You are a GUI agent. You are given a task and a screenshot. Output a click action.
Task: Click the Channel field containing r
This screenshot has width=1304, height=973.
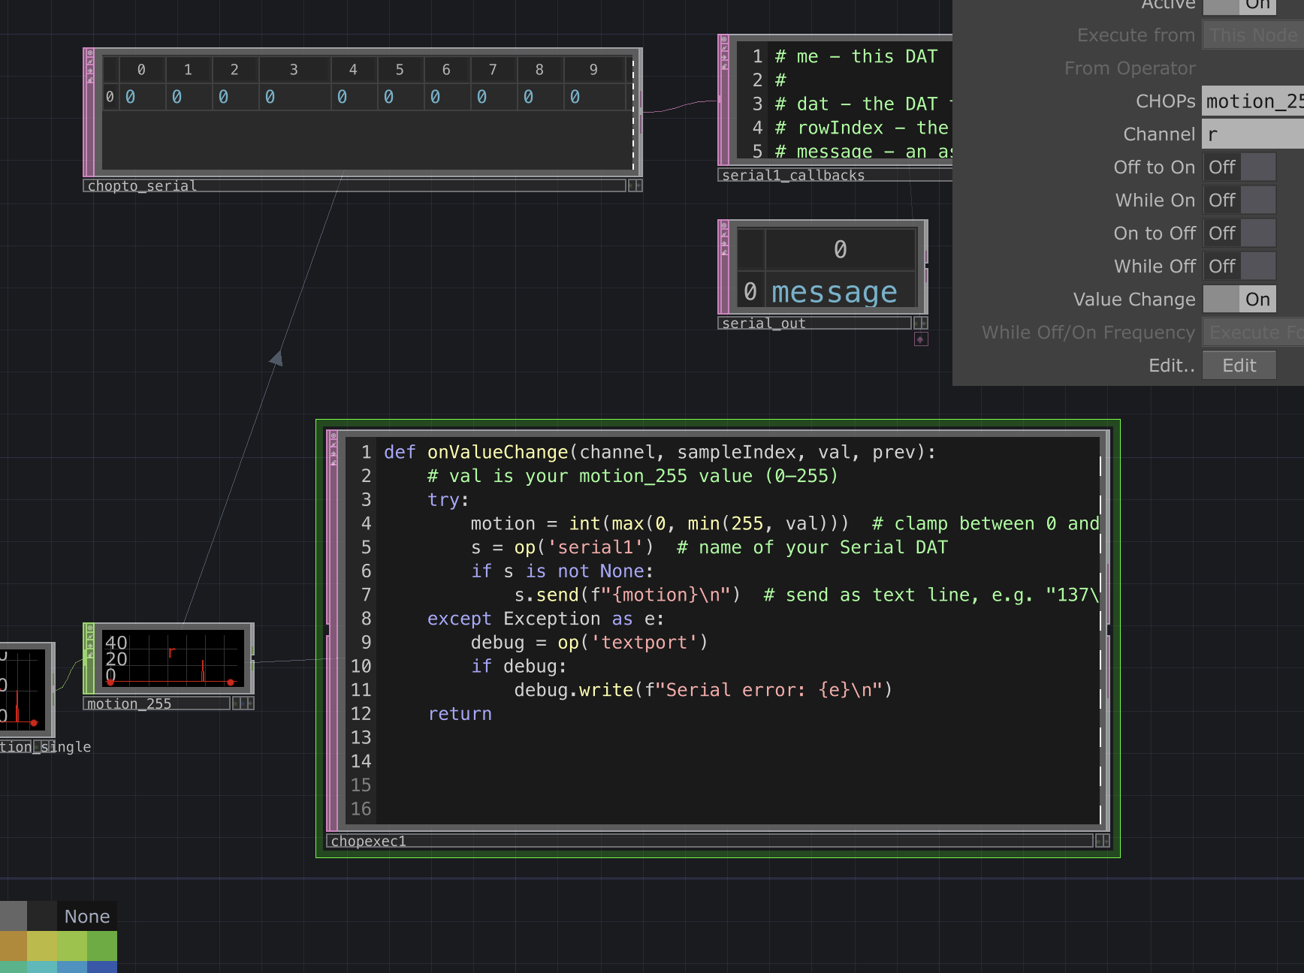point(1252,134)
